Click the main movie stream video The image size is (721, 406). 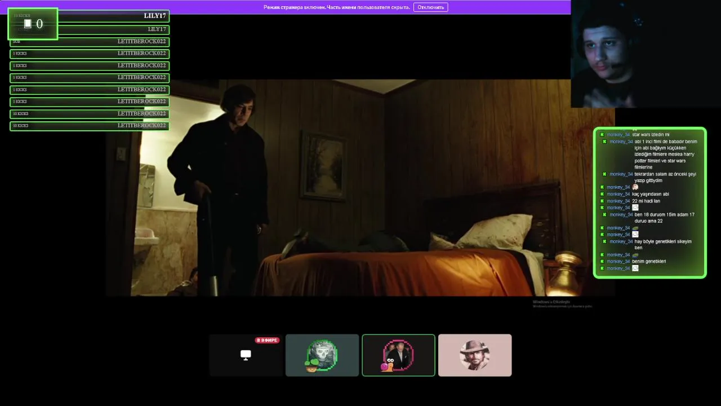click(360, 187)
